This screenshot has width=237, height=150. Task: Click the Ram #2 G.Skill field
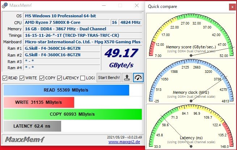62,55
